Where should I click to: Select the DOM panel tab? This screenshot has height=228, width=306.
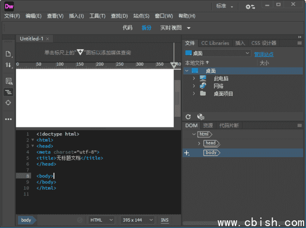pyautogui.click(x=191, y=125)
